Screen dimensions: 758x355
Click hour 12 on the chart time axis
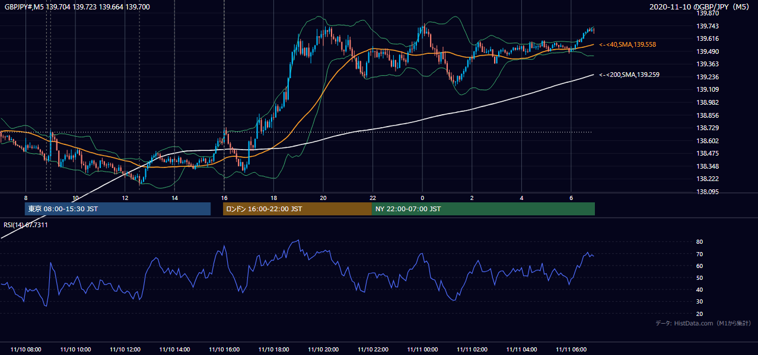pyautogui.click(x=125, y=197)
